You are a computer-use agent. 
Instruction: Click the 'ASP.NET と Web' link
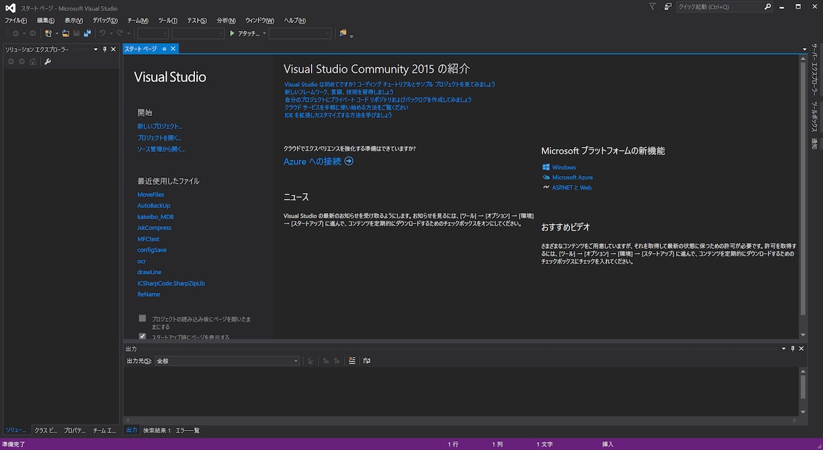click(571, 188)
